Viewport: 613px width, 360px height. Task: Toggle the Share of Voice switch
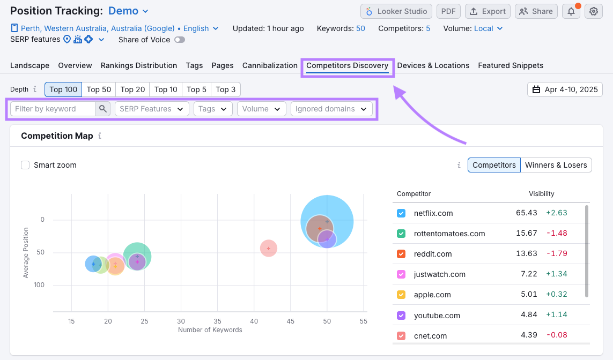coord(180,40)
